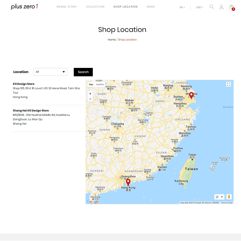Click Shop Location breadcrumb link

[127, 40]
